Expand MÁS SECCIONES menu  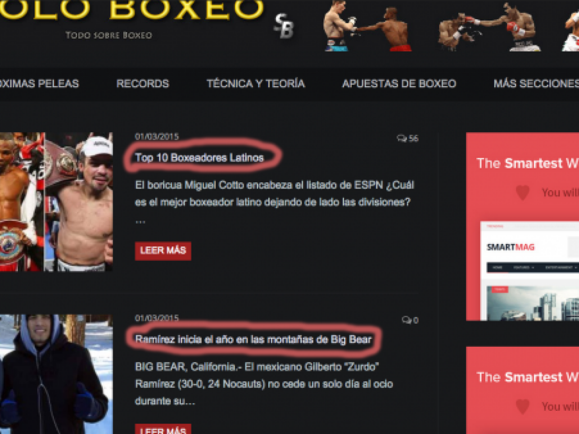click(x=536, y=83)
